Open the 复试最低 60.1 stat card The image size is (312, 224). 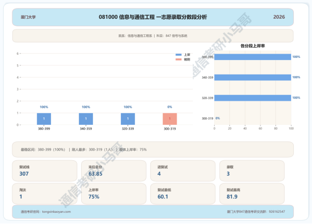coord(183,193)
